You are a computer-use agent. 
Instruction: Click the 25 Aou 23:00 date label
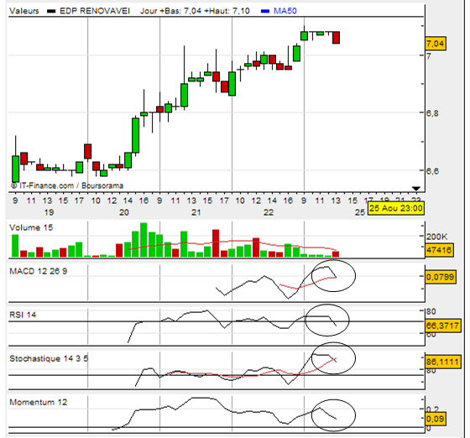coord(396,208)
